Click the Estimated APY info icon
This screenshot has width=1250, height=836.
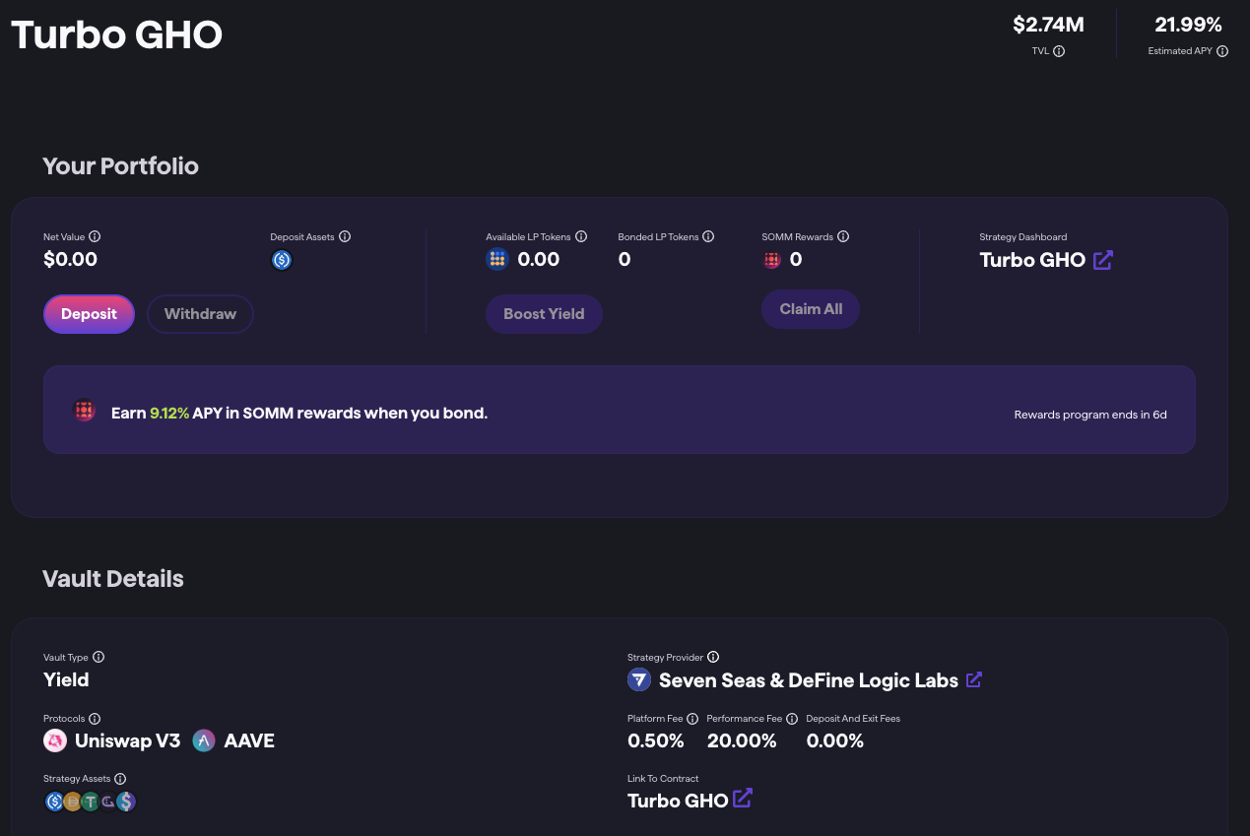[x=1222, y=51]
